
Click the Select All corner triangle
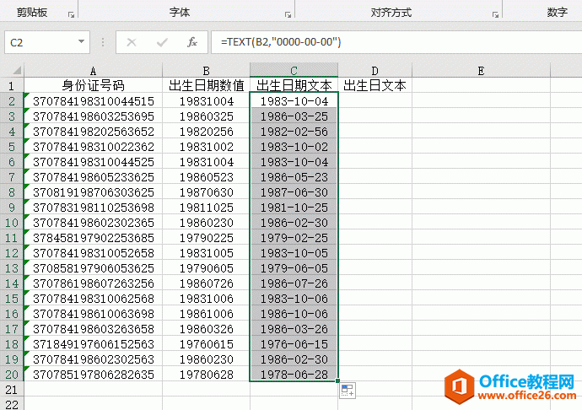[x=17, y=70]
